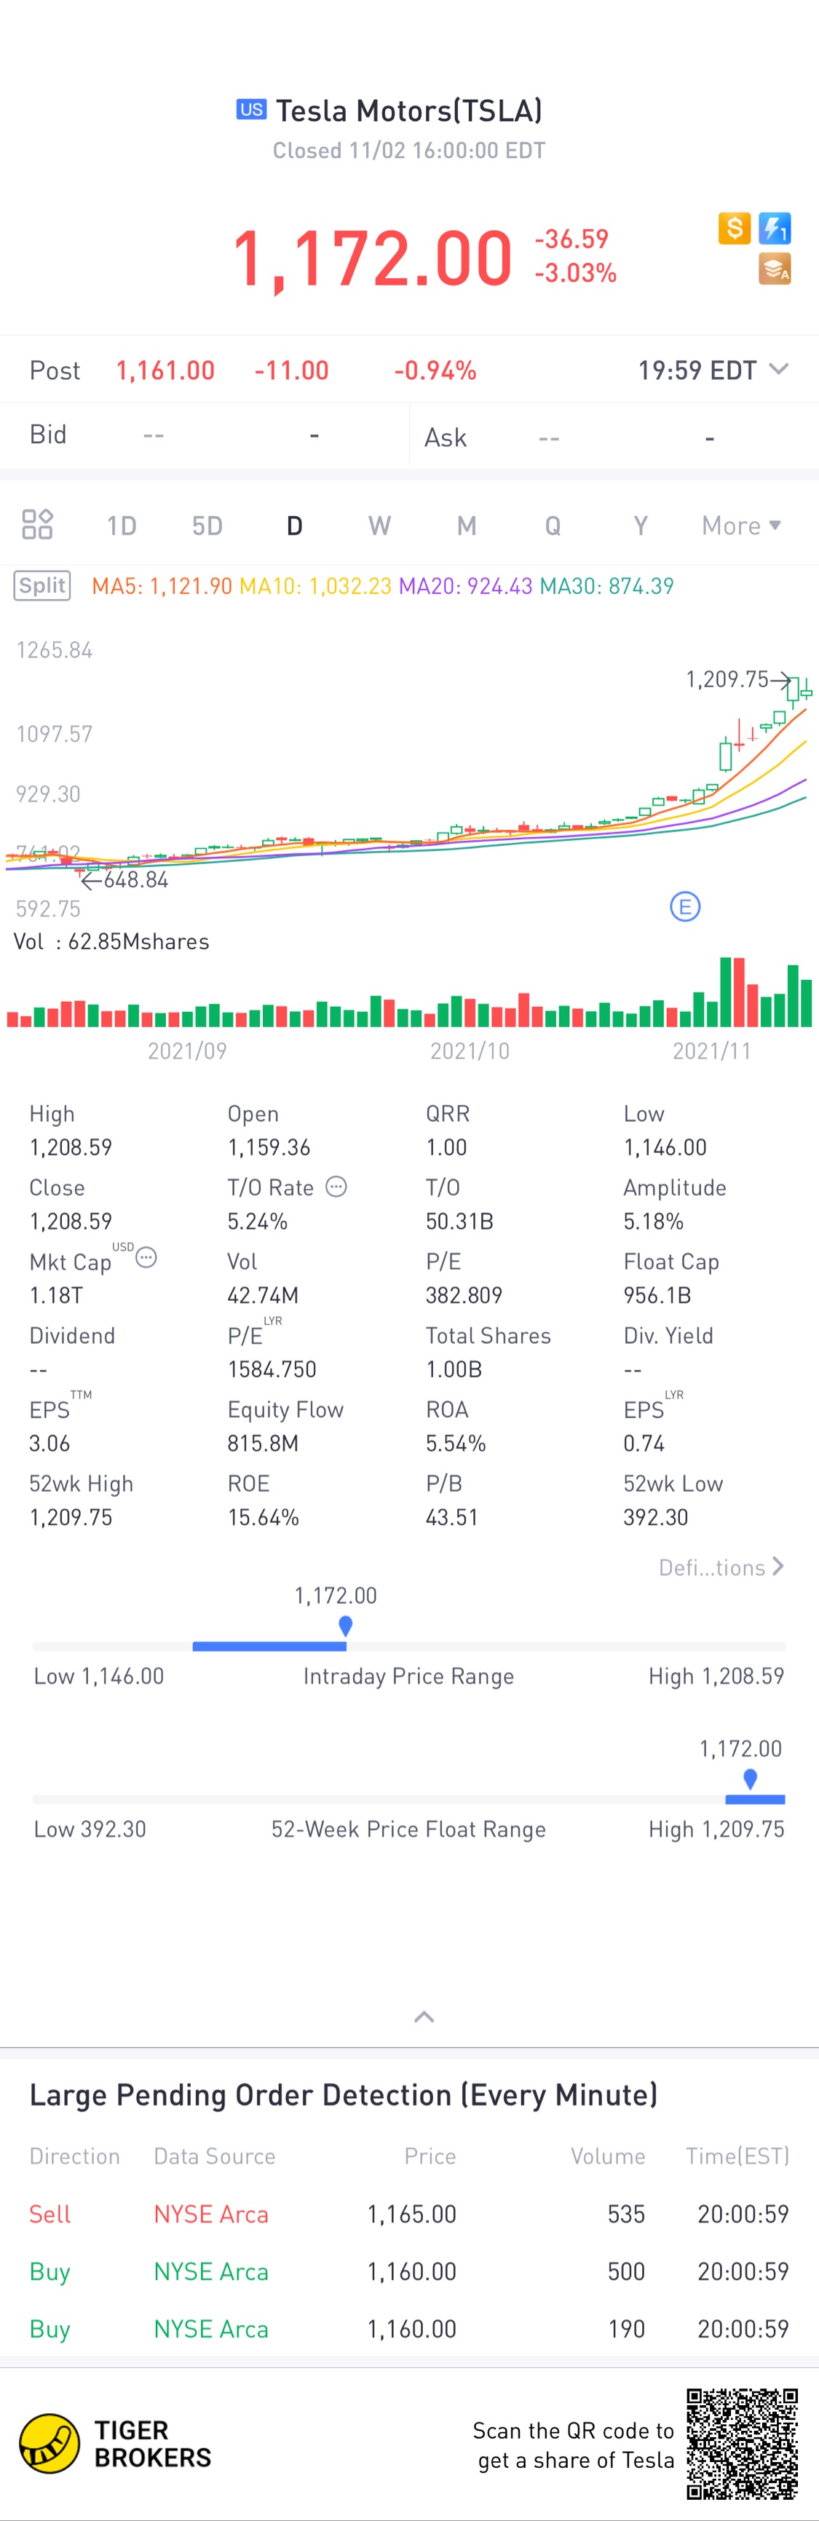This screenshot has height=2521, width=819.
Task: Switch to the 5D chart tab
Action: [x=207, y=526]
